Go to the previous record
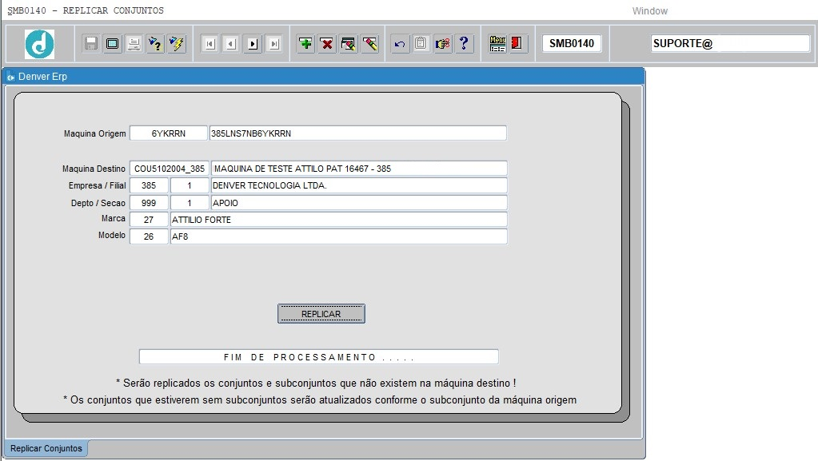Image resolution: width=818 pixels, height=461 pixels. [231, 44]
